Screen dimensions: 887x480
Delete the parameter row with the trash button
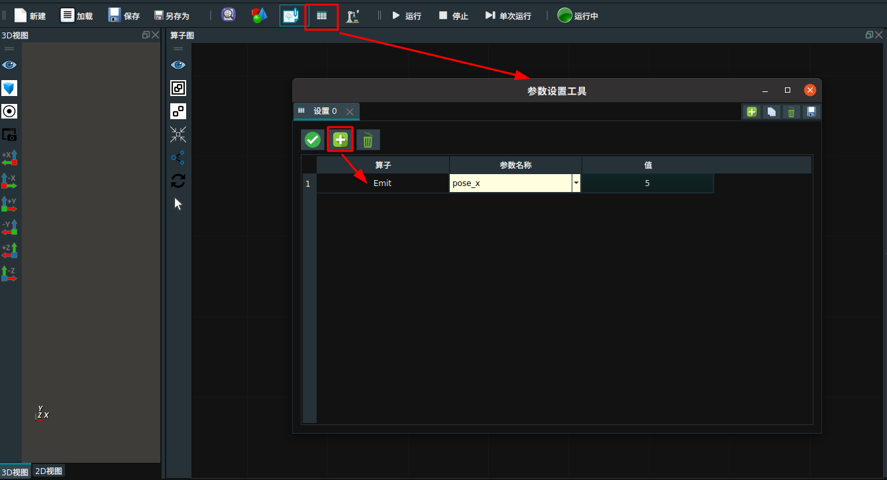point(368,140)
